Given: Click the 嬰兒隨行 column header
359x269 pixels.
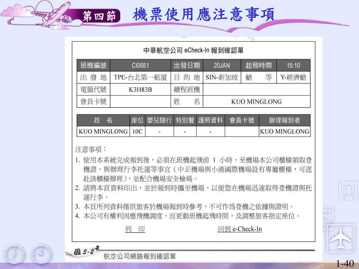Looking at the screenshot, I should pos(160,120).
